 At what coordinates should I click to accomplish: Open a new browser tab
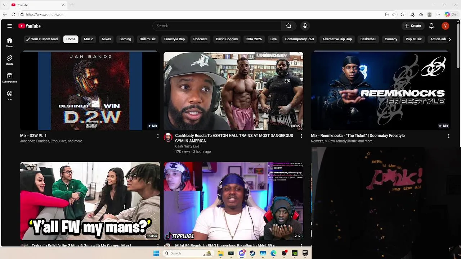(x=72, y=5)
